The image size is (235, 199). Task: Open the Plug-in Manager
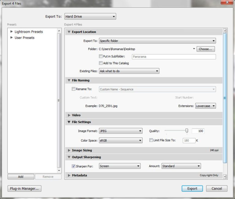(x=24, y=189)
